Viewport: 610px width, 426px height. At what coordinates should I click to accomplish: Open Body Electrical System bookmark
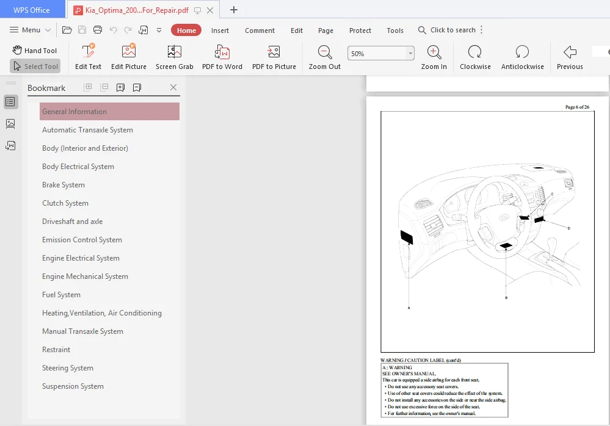click(78, 167)
